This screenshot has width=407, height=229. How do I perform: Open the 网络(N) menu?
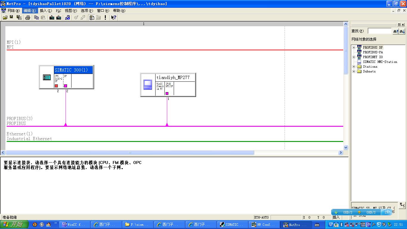14,11
